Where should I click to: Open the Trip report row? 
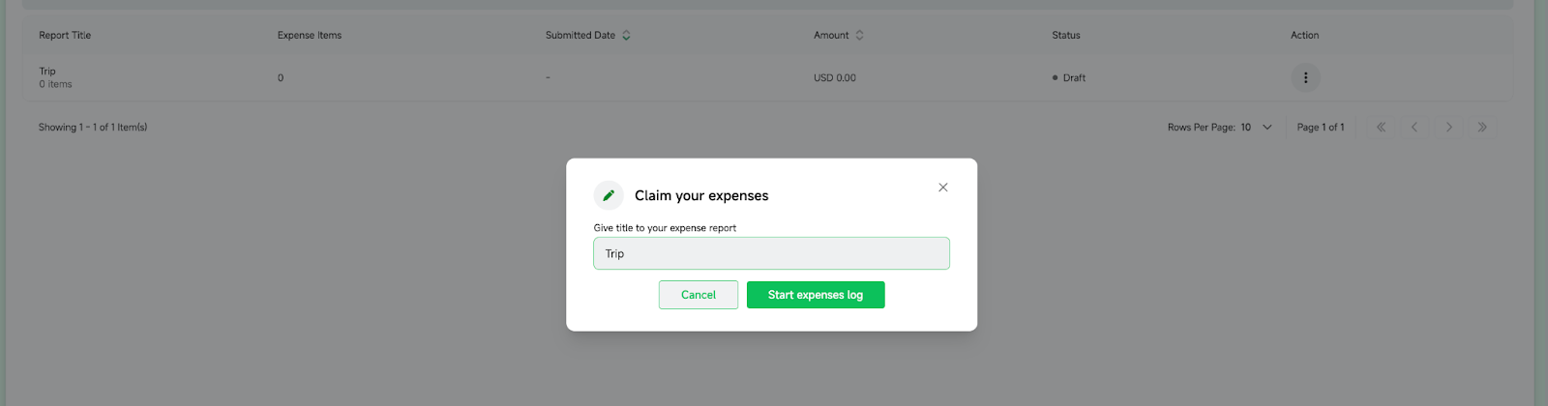point(47,72)
